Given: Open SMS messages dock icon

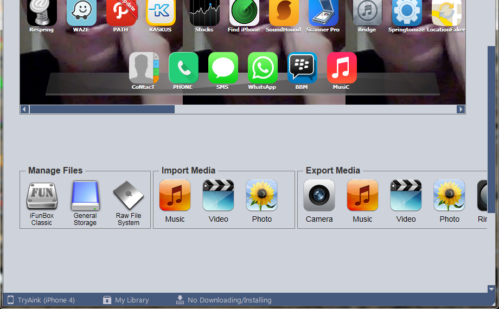Looking at the screenshot, I should pyautogui.click(x=223, y=67).
